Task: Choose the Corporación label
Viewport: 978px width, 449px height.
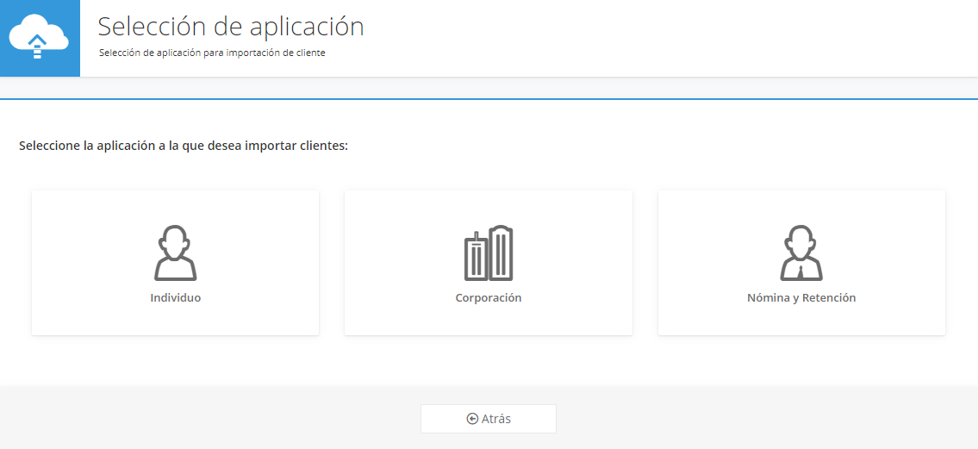Action: [489, 298]
